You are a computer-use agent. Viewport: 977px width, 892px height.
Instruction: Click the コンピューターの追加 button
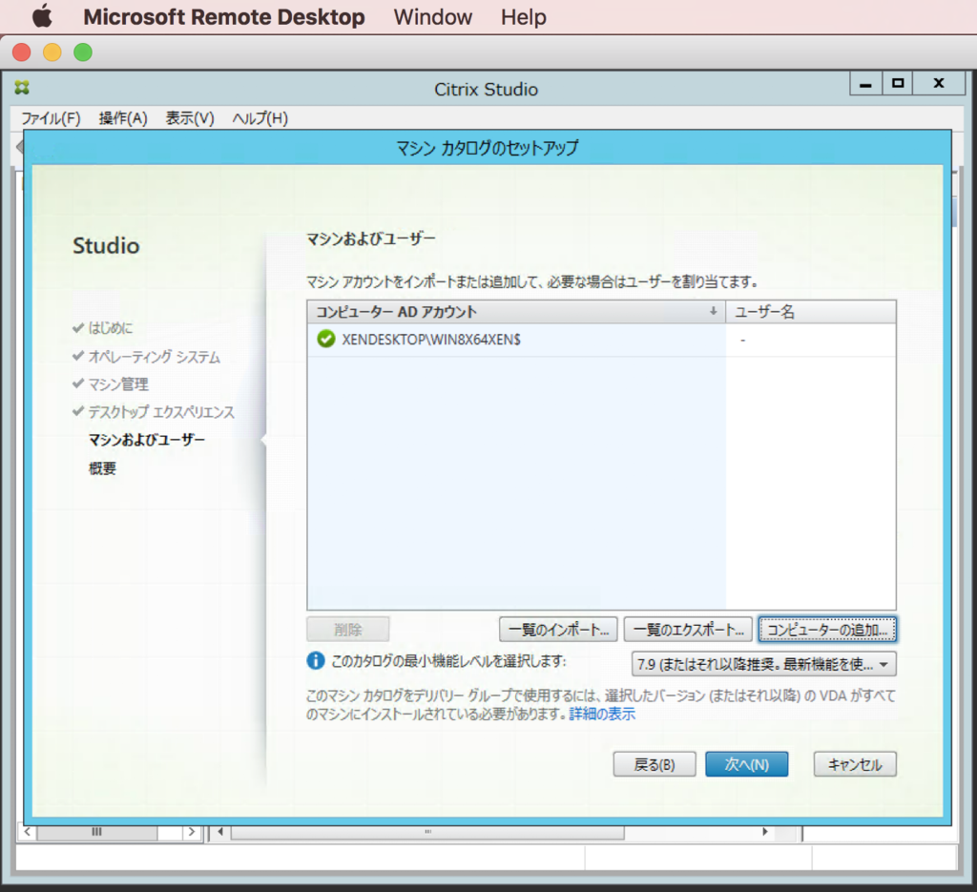(827, 629)
